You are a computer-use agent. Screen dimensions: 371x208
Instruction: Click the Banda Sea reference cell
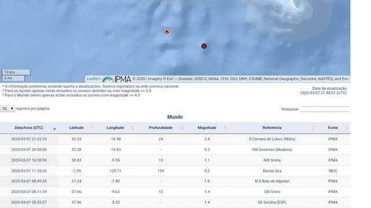272,171
